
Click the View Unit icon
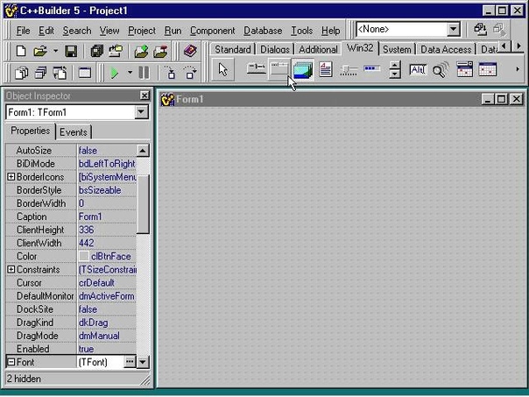21,73
